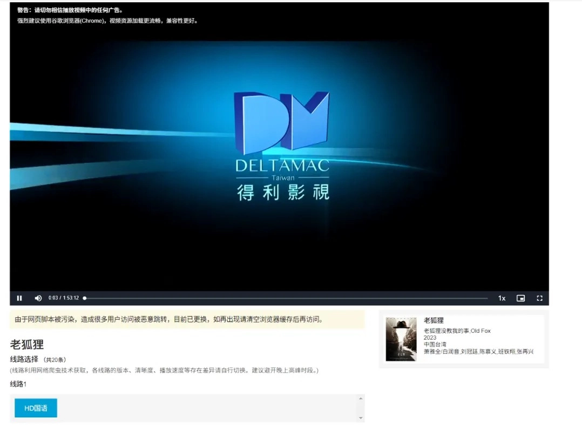Click the 0:03 / 1:53:12 time display
582x425 pixels.
(x=64, y=298)
